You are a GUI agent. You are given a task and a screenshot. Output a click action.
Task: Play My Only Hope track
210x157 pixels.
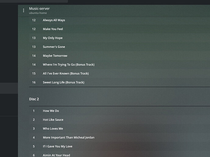pyautogui.click(x=52, y=38)
